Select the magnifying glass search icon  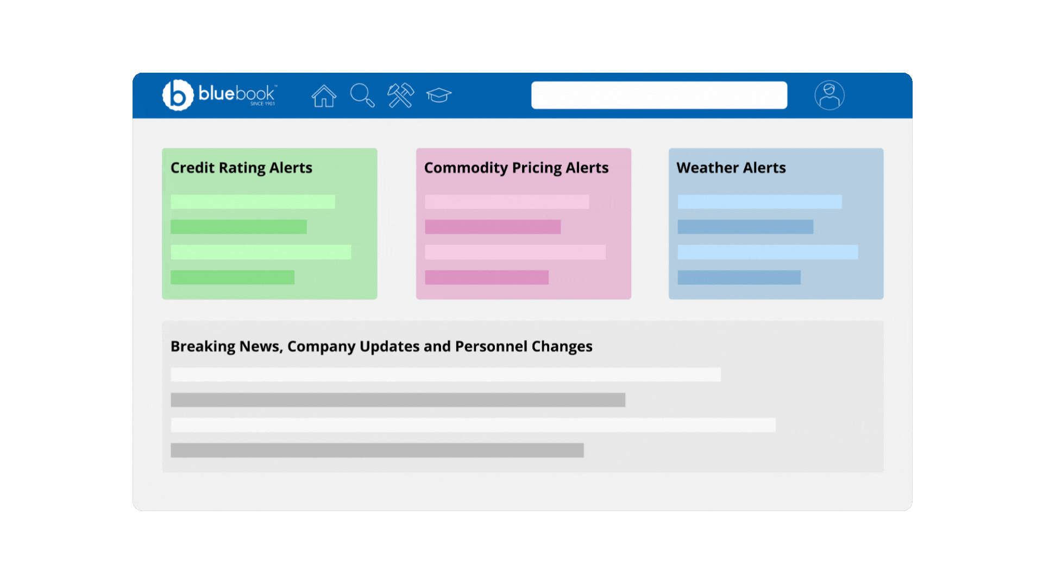pos(362,95)
